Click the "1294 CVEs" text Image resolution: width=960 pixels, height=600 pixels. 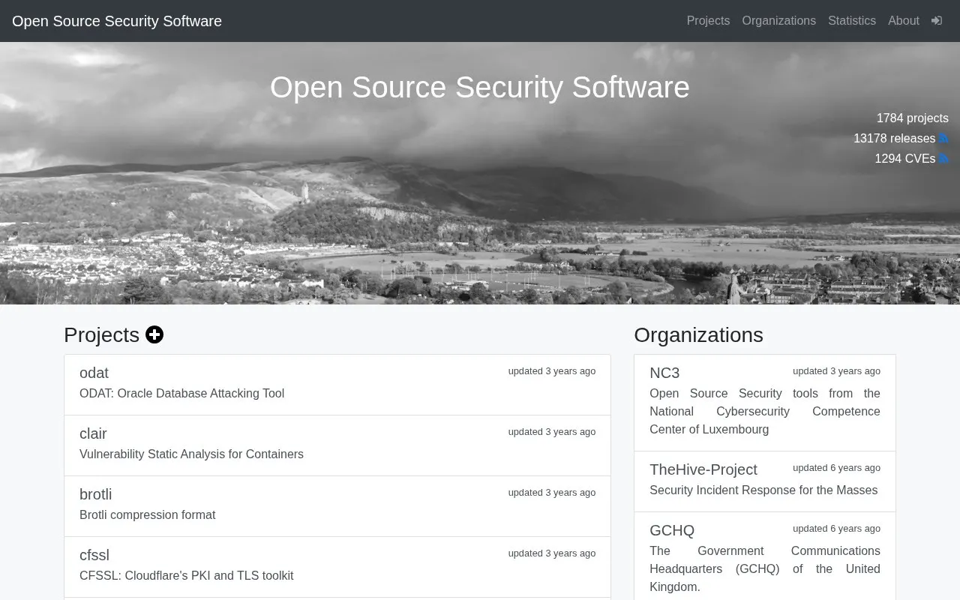tap(904, 159)
